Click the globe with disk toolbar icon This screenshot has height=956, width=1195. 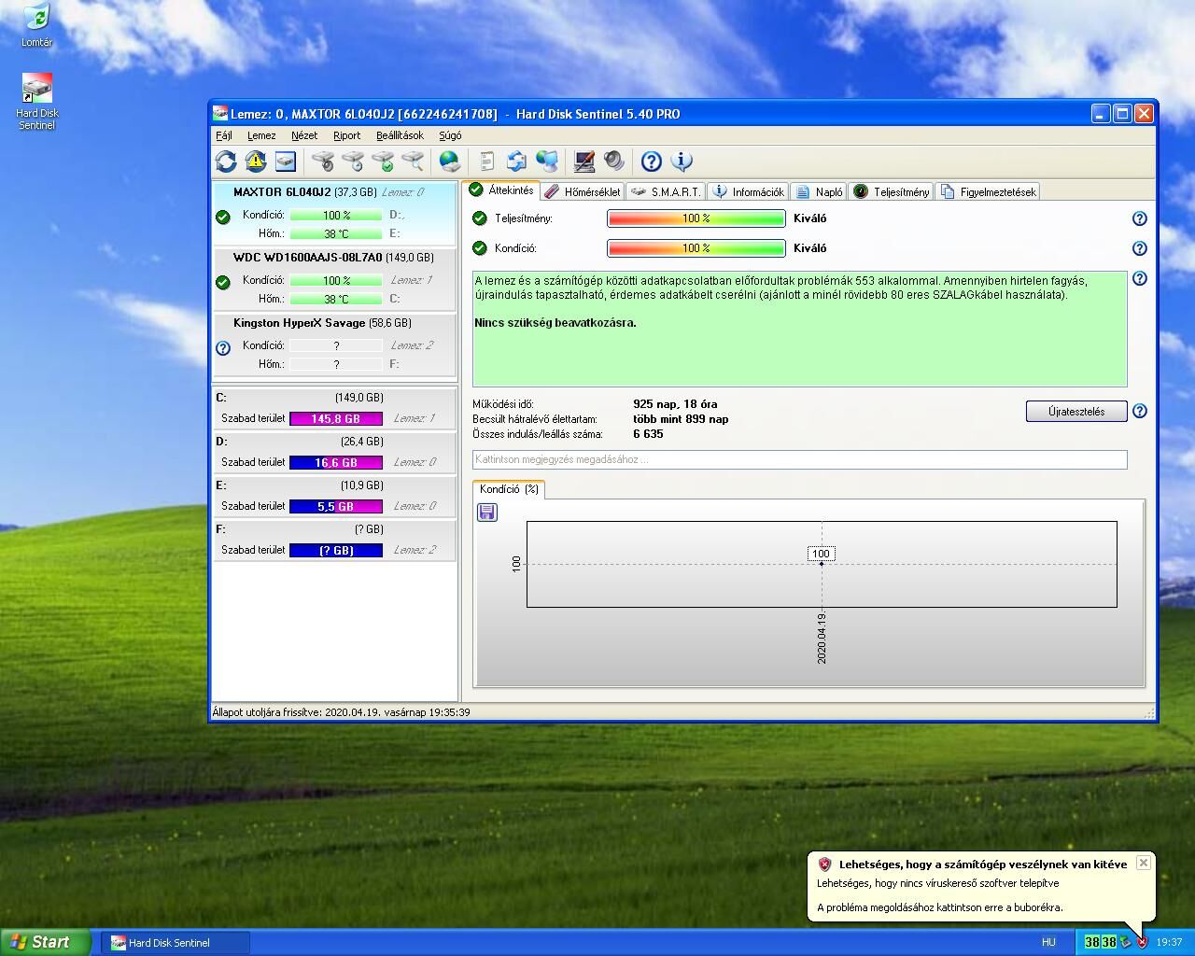click(450, 162)
